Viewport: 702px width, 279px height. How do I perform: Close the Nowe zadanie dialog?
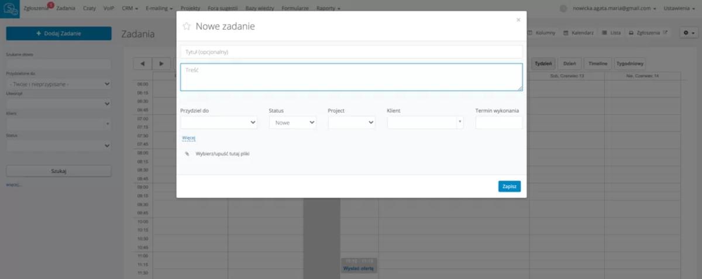tap(518, 20)
